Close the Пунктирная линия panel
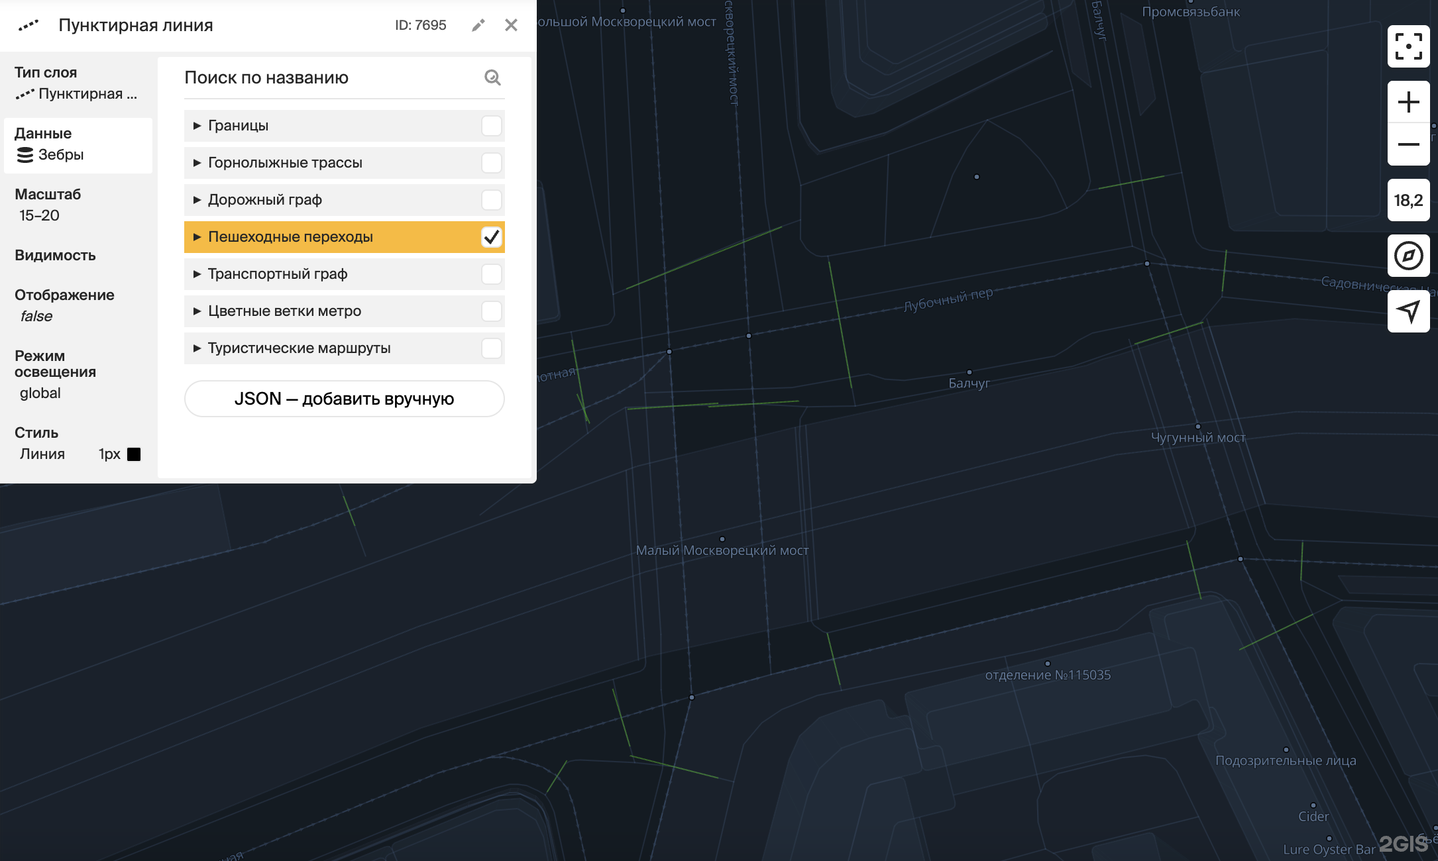The width and height of the screenshot is (1438, 861). tap(511, 25)
